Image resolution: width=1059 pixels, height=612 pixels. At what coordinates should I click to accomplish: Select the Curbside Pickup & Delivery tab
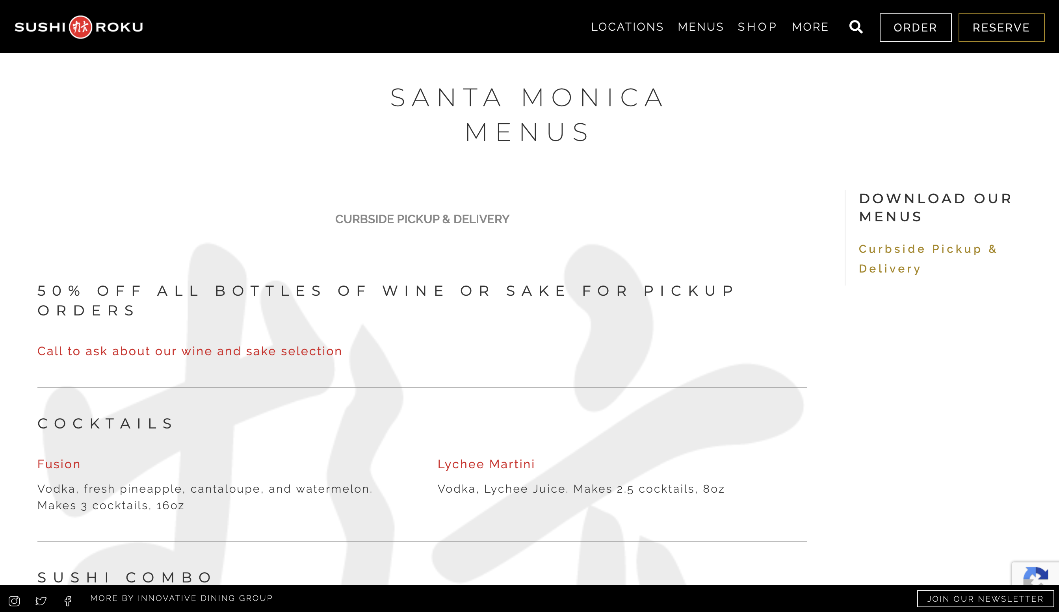pyautogui.click(x=422, y=219)
